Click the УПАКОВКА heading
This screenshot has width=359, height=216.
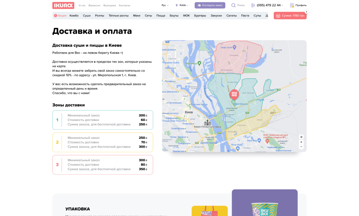click(x=78, y=209)
